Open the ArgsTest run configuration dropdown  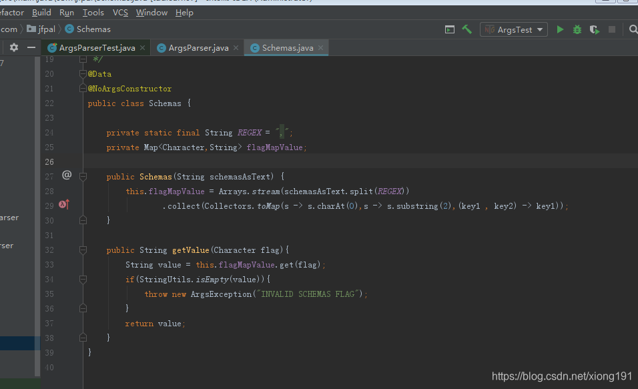tap(514, 30)
